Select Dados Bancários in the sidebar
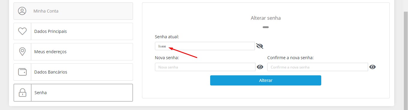This screenshot has width=408, height=110. pos(73,72)
